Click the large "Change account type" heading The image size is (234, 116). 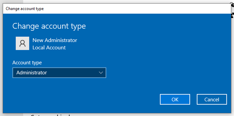coord(49,26)
